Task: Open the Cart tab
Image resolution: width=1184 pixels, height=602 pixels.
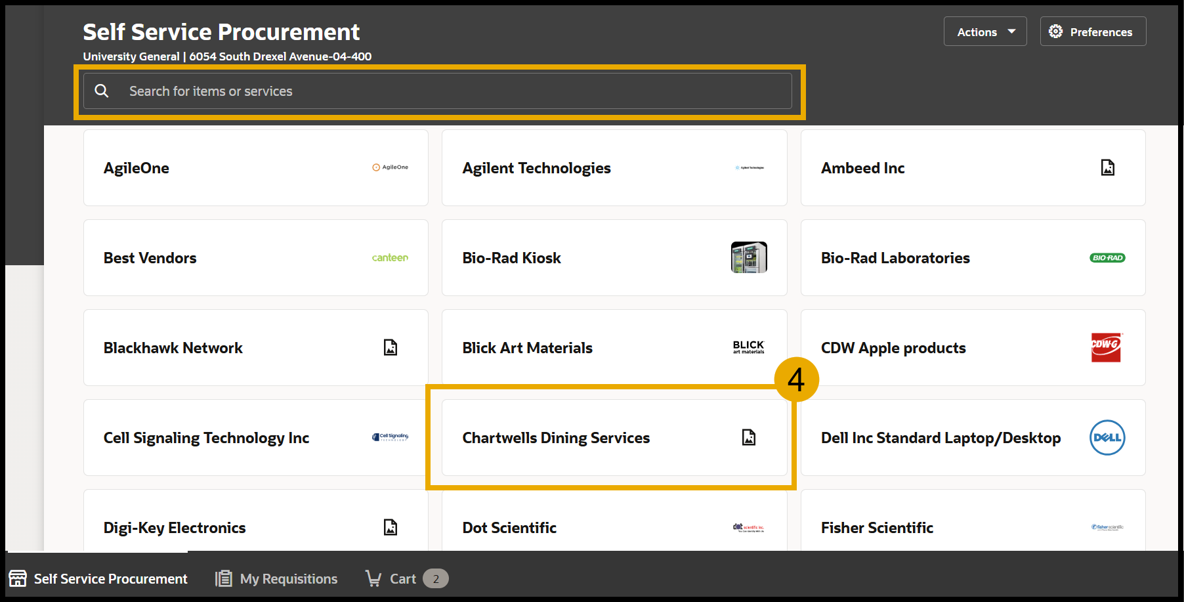Action: click(406, 578)
